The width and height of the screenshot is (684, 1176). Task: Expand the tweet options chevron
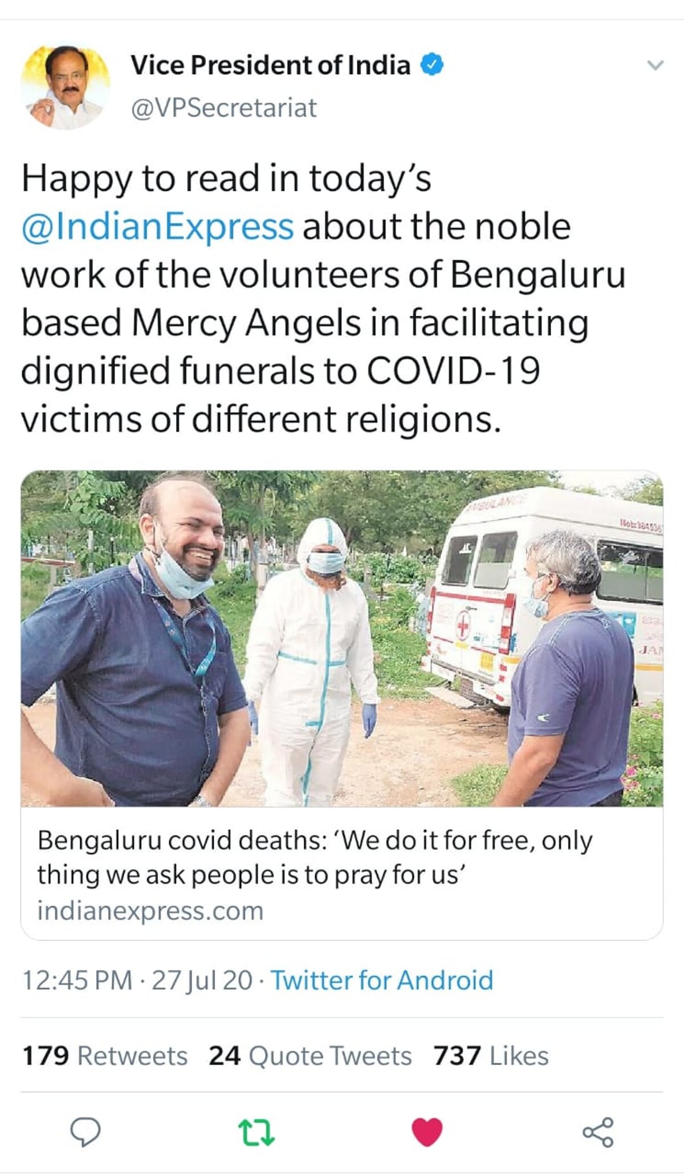tap(656, 65)
